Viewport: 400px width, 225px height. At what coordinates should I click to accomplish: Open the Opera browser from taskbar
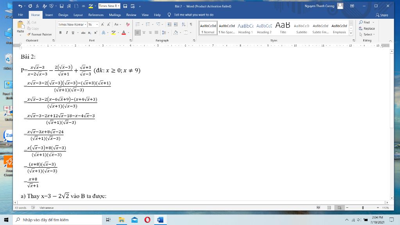[x=147, y=220]
